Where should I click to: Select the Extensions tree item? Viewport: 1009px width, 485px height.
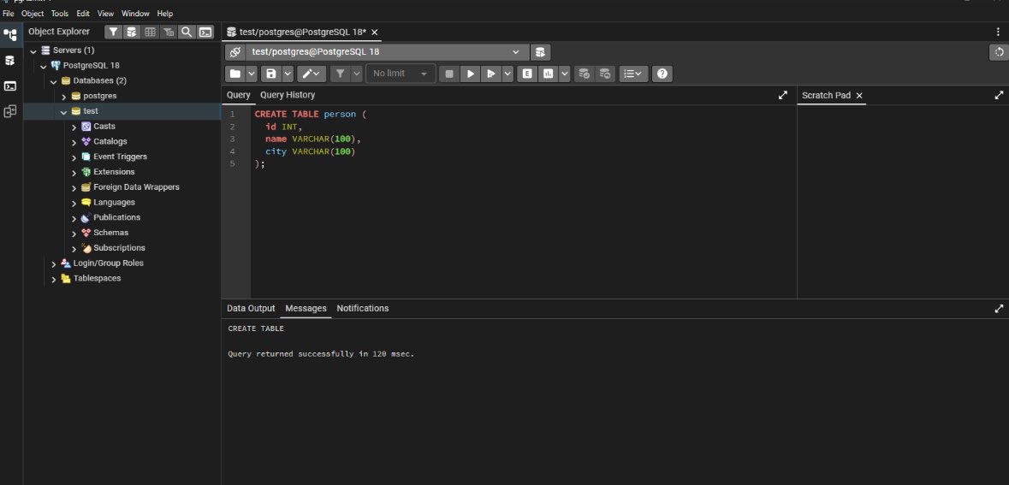114,173
